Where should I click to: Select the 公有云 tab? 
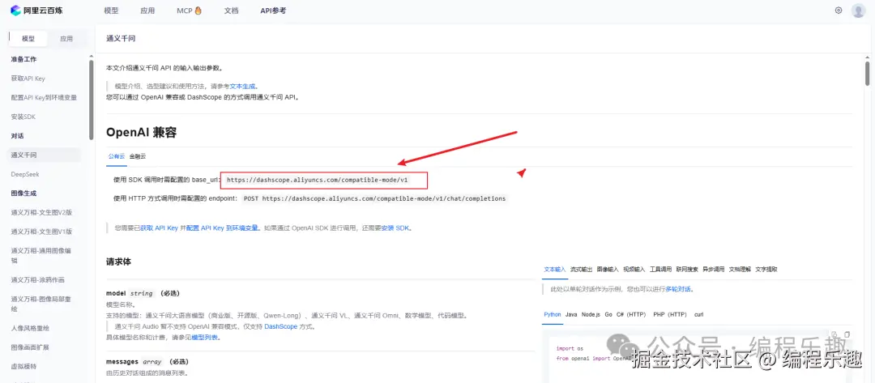coord(116,156)
